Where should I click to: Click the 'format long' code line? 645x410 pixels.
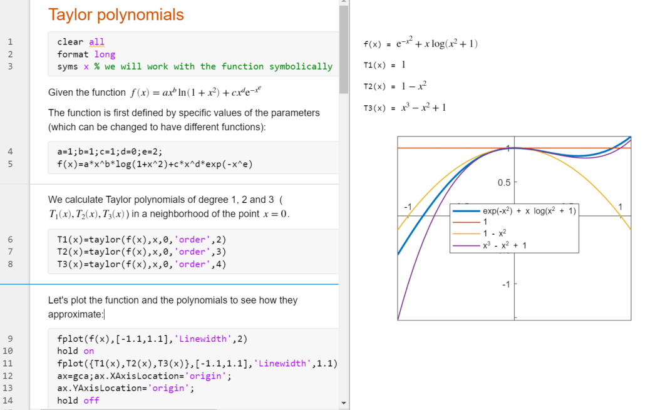pos(86,54)
